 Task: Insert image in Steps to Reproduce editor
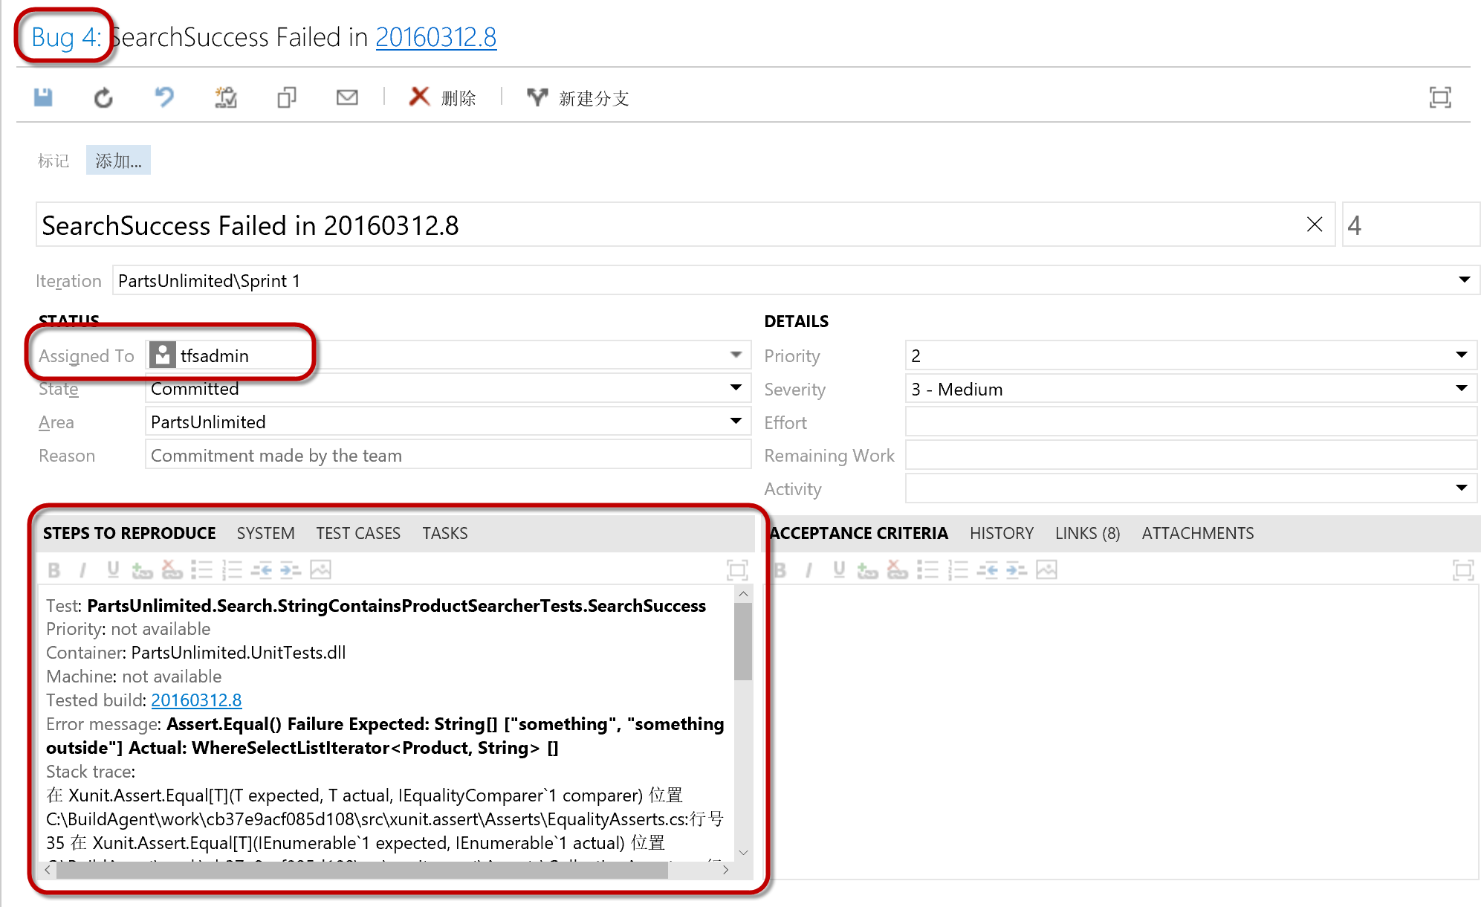pos(320,570)
